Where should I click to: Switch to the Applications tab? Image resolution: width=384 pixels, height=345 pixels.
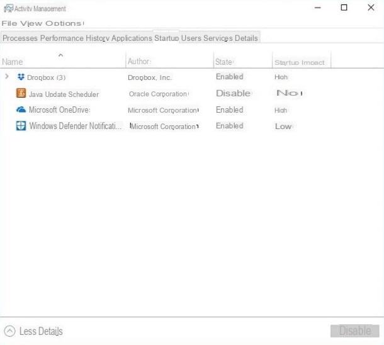click(132, 38)
